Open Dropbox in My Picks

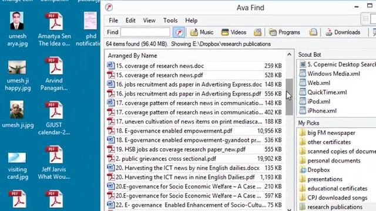click(x=315, y=170)
